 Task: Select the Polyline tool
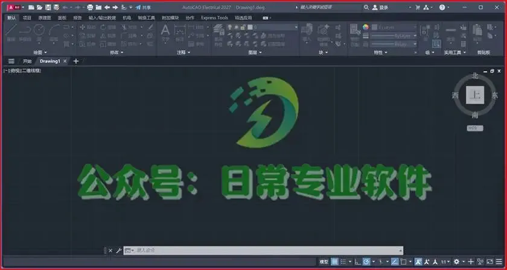[25, 33]
